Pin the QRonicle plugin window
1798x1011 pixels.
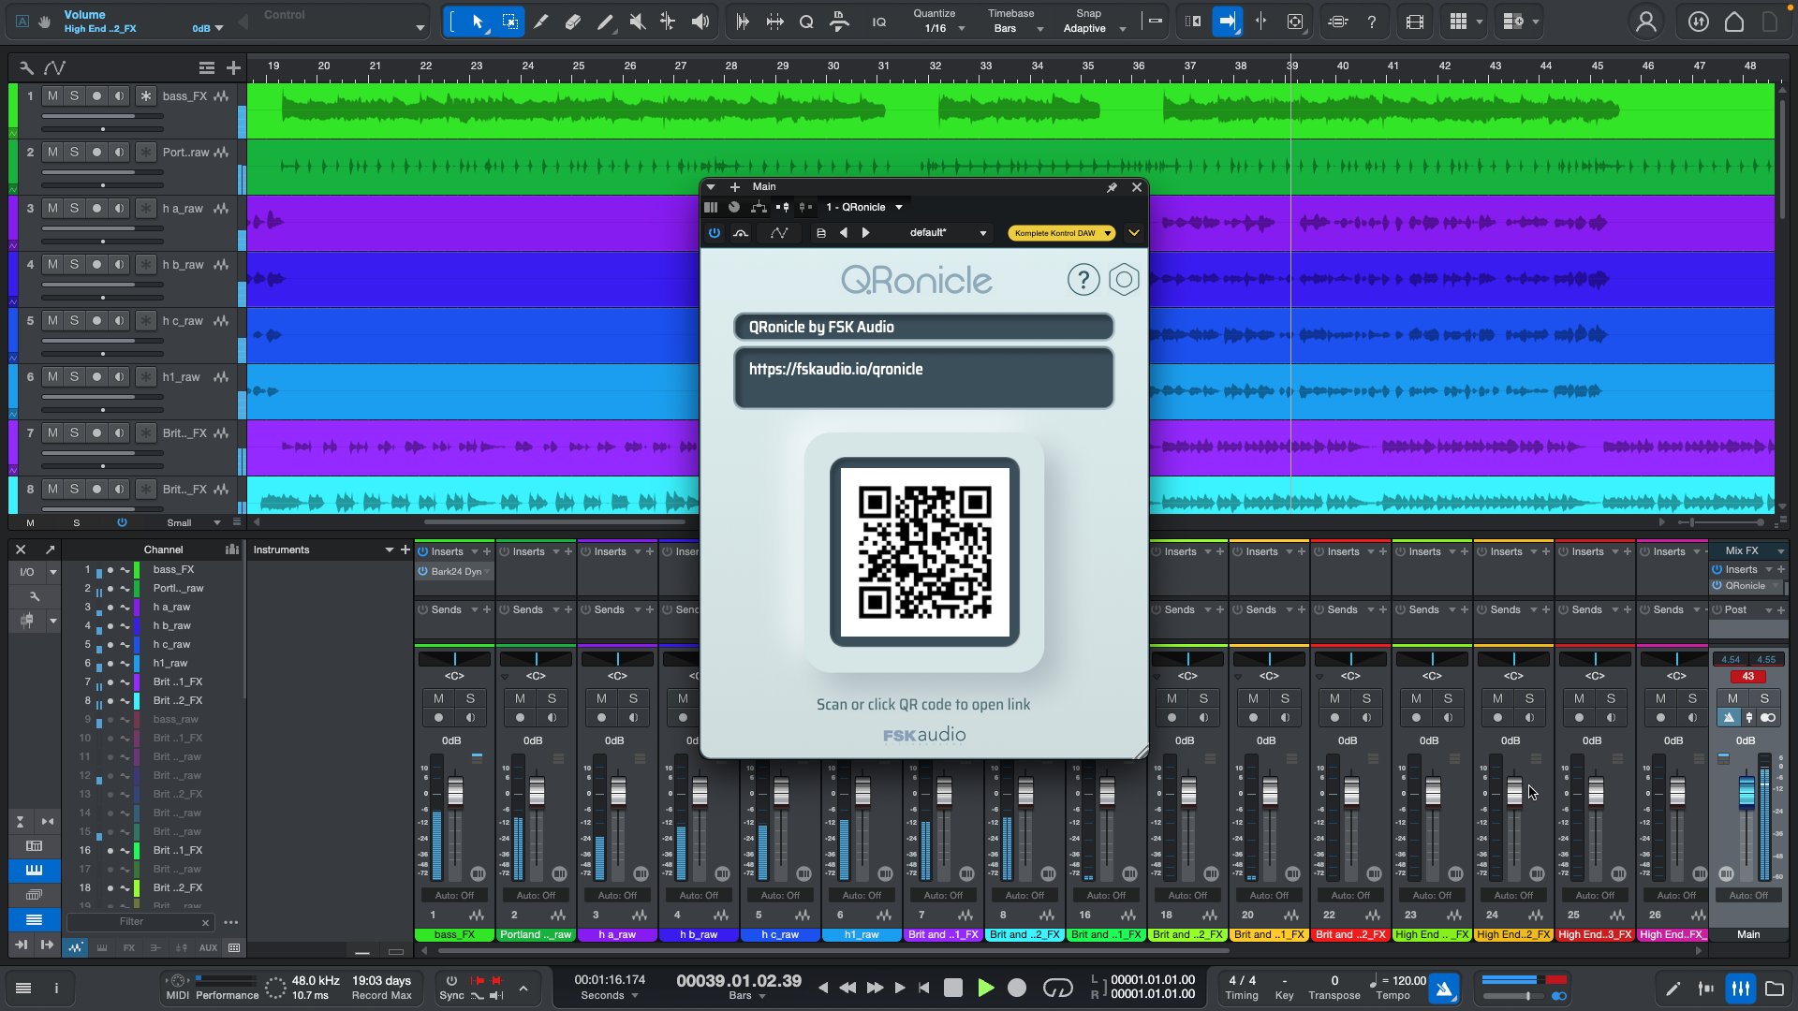(1112, 187)
